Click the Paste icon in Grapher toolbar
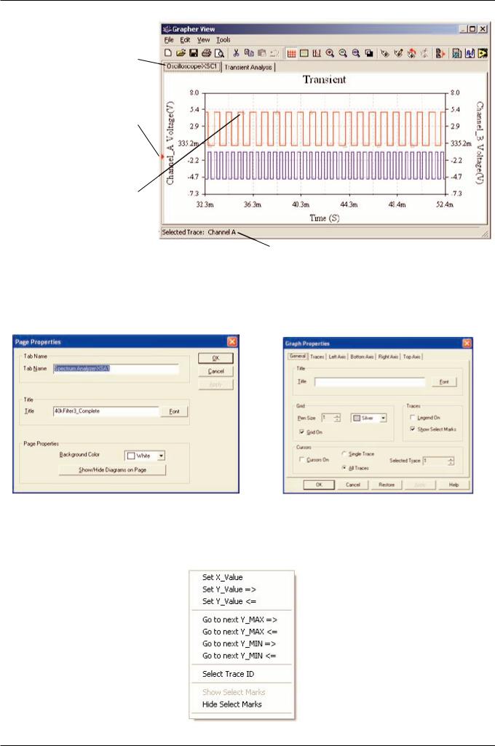This screenshot has width=495, height=746. 261,53
